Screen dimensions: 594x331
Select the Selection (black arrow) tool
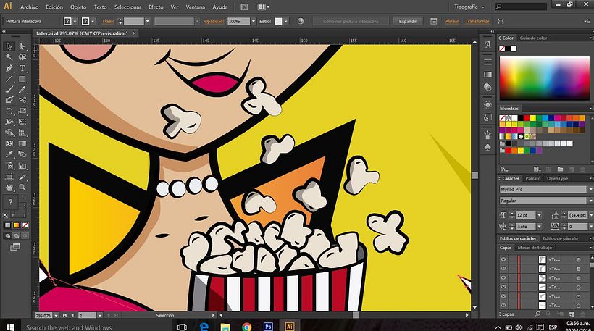9,46
